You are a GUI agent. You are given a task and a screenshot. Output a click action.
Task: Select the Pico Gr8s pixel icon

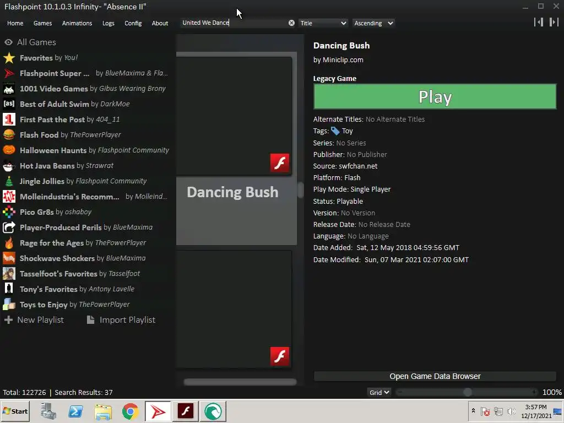pyautogui.click(x=9, y=212)
